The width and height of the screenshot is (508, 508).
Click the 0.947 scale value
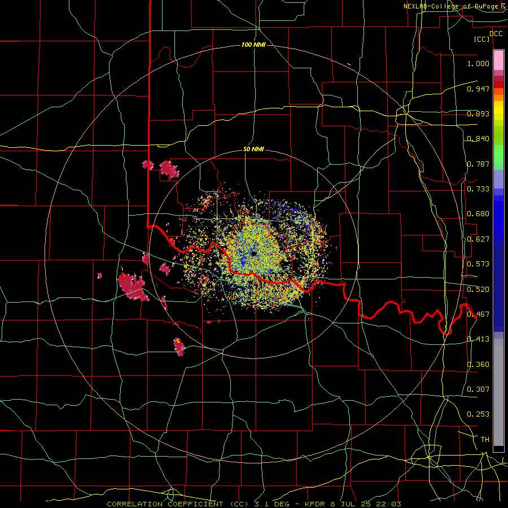pos(478,89)
